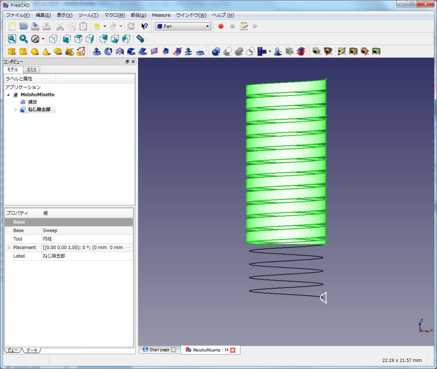This screenshot has height=369, width=437.
Task: Open undo history dropdown arrow
Action: click(105, 26)
